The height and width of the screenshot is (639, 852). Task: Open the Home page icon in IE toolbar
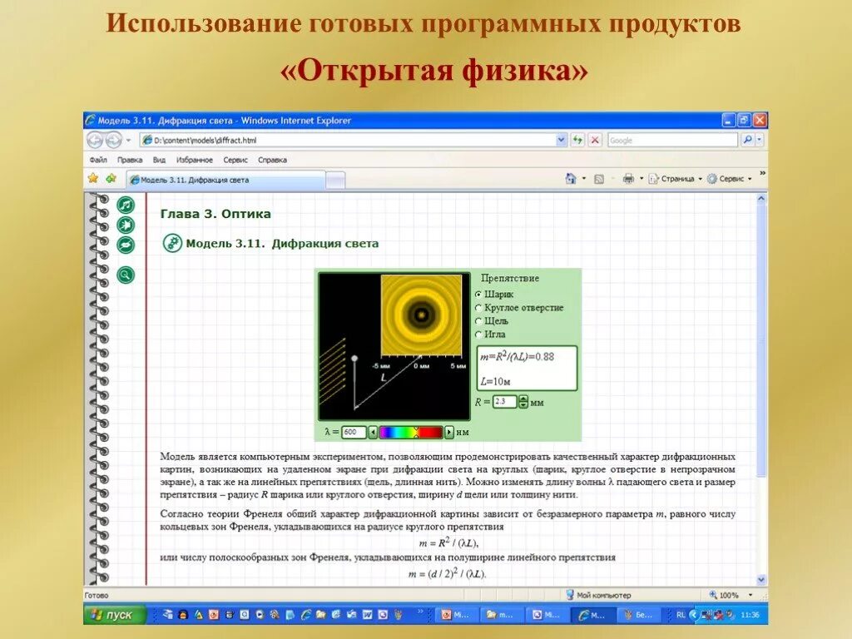[x=571, y=178]
